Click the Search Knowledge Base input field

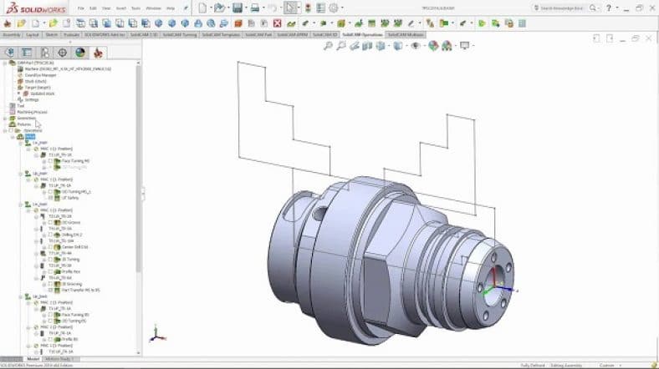[x=560, y=8]
